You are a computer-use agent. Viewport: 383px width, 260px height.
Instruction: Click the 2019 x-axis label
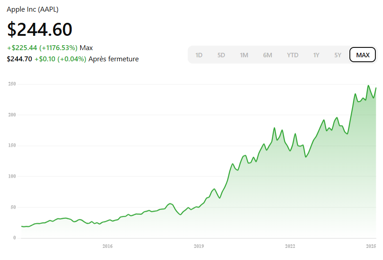tap(198, 246)
